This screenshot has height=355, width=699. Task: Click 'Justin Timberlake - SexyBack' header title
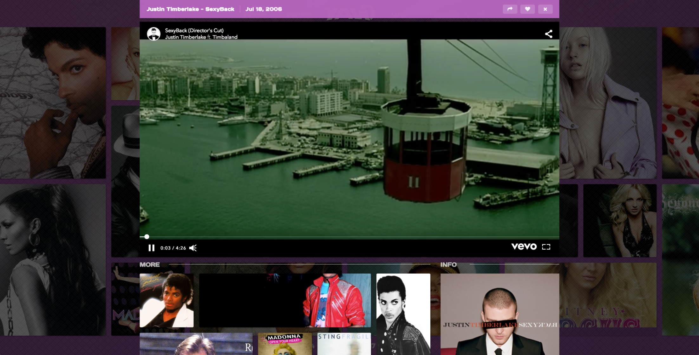(x=190, y=9)
